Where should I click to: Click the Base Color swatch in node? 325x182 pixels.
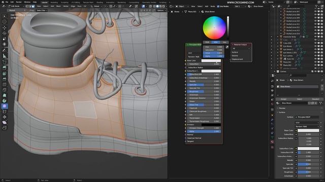211,61
